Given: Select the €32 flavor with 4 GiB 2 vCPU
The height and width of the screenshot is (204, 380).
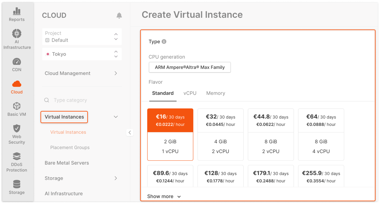Looking at the screenshot, I should point(221,135).
